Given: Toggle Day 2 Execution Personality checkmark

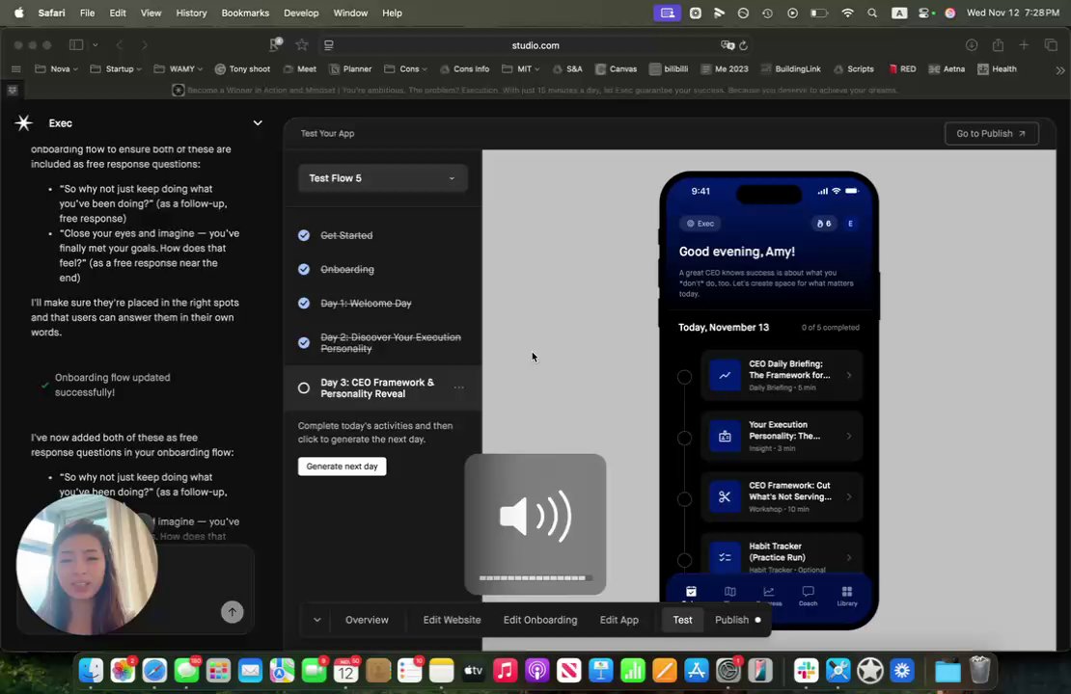Looking at the screenshot, I should click(304, 342).
